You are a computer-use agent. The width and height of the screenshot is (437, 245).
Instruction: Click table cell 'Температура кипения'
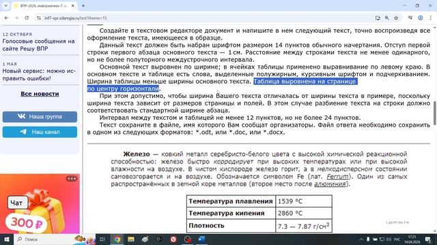click(231, 213)
